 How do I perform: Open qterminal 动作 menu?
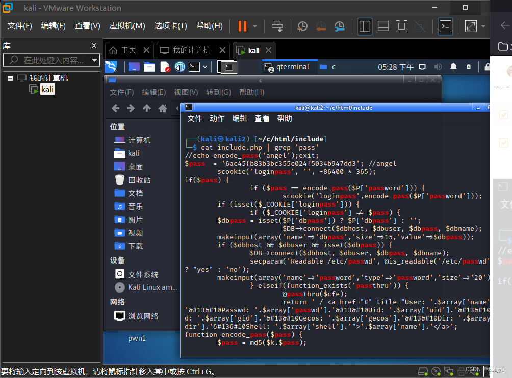217,119
